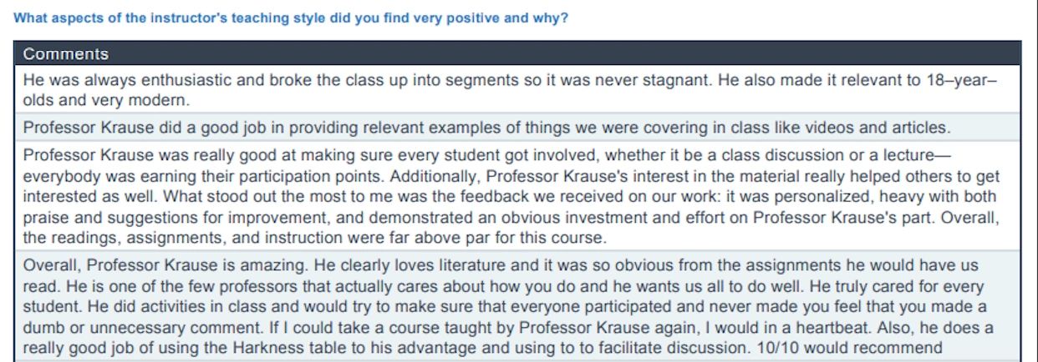
Task: Click the comment beginning 'Overall, Professor Krause is amazing'
Action: coord(517,306)
